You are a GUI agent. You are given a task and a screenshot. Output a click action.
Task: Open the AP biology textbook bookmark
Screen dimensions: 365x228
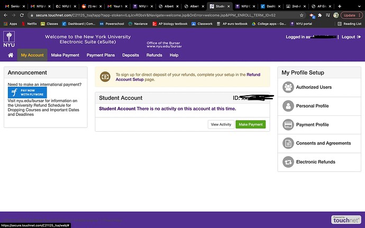pos(170,23)
